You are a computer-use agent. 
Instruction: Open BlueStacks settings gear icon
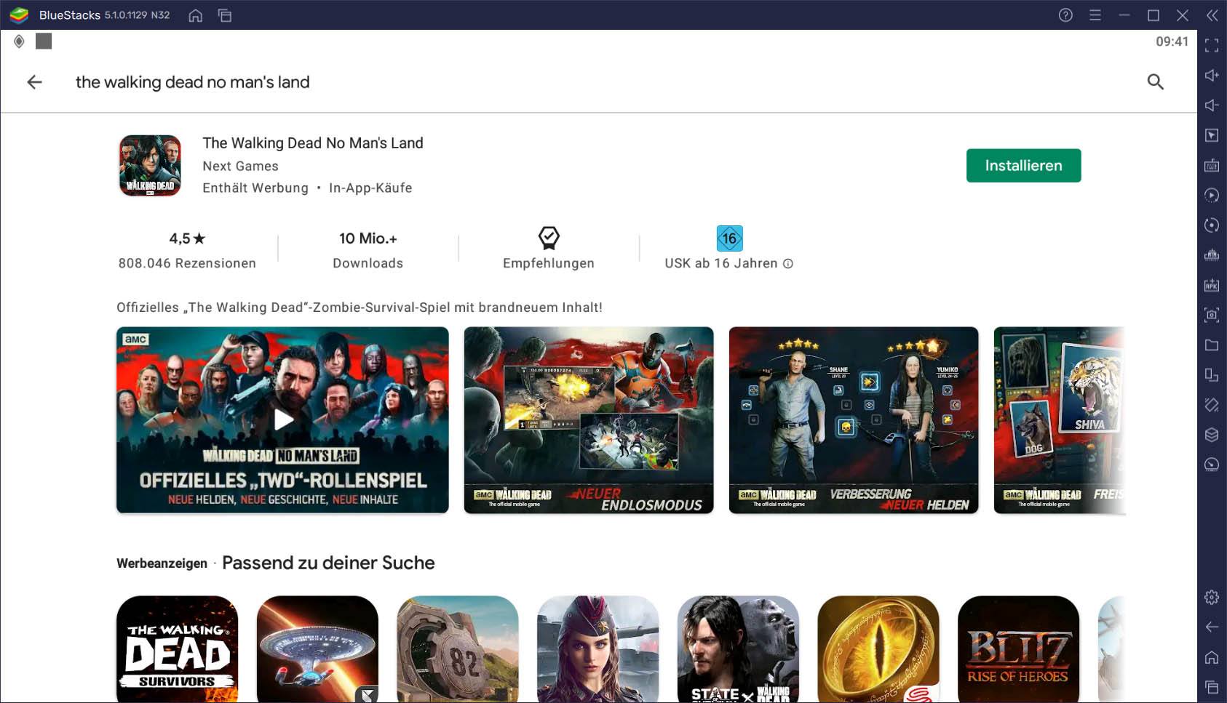coord(1212,597)
